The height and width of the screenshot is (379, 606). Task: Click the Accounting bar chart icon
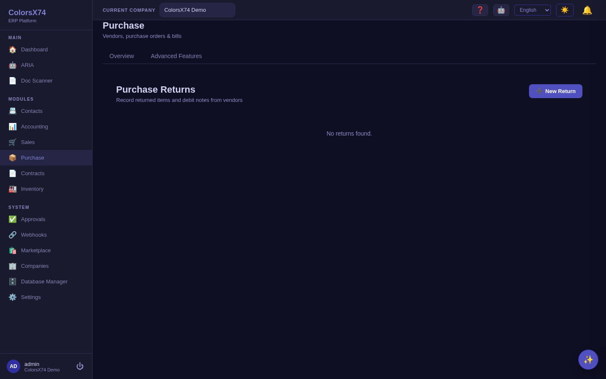coord(13,127)
